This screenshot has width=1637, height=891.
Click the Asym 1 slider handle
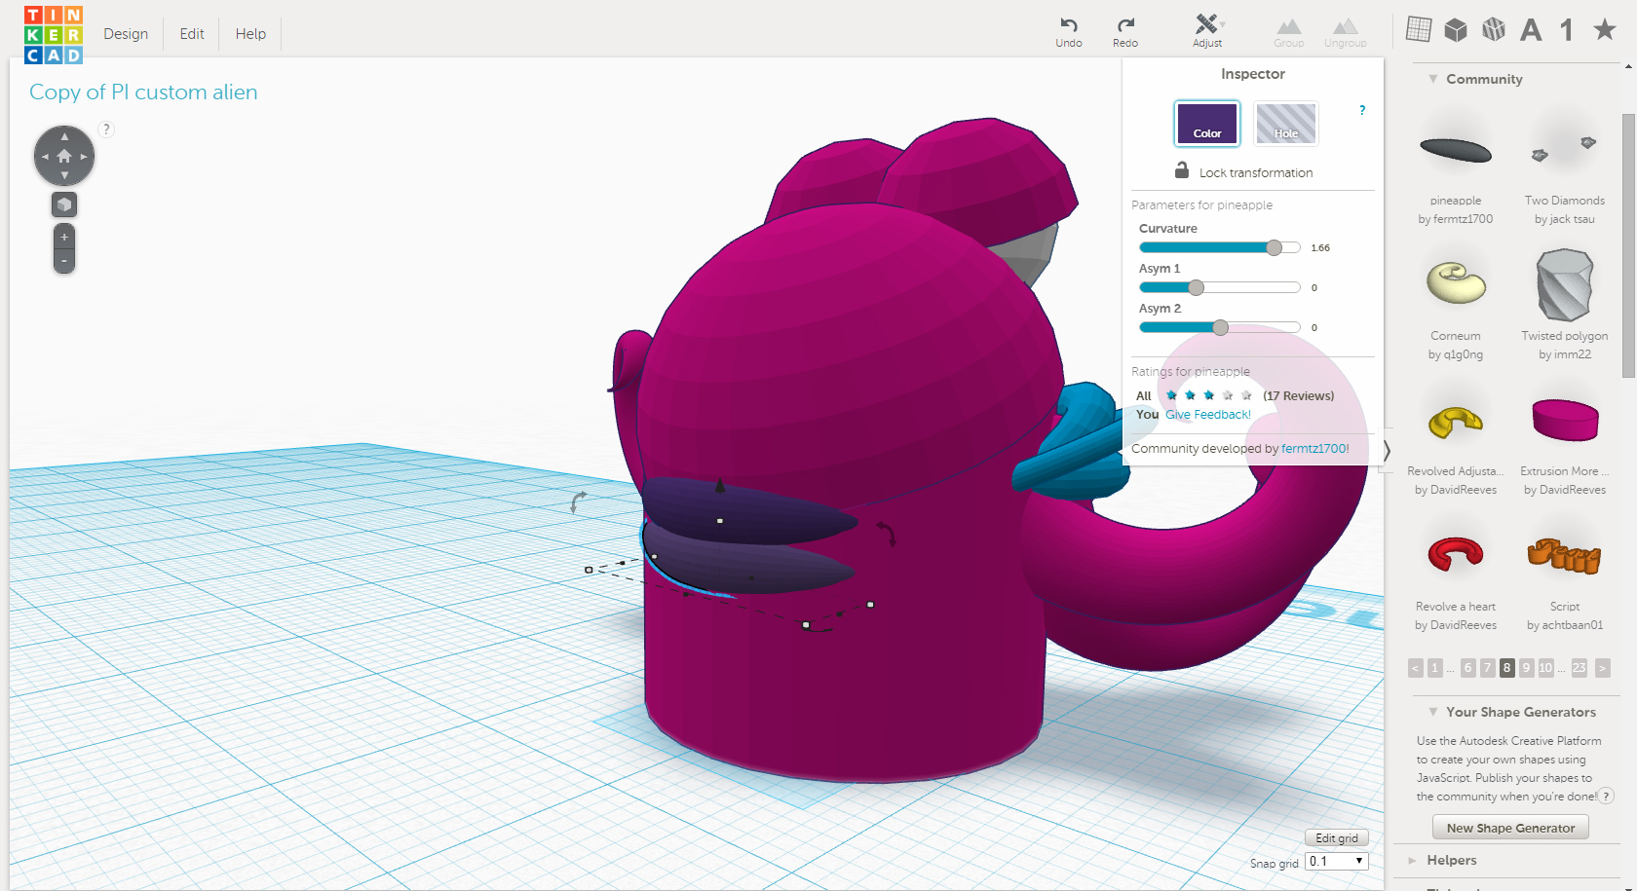(x=1197, y=287)
